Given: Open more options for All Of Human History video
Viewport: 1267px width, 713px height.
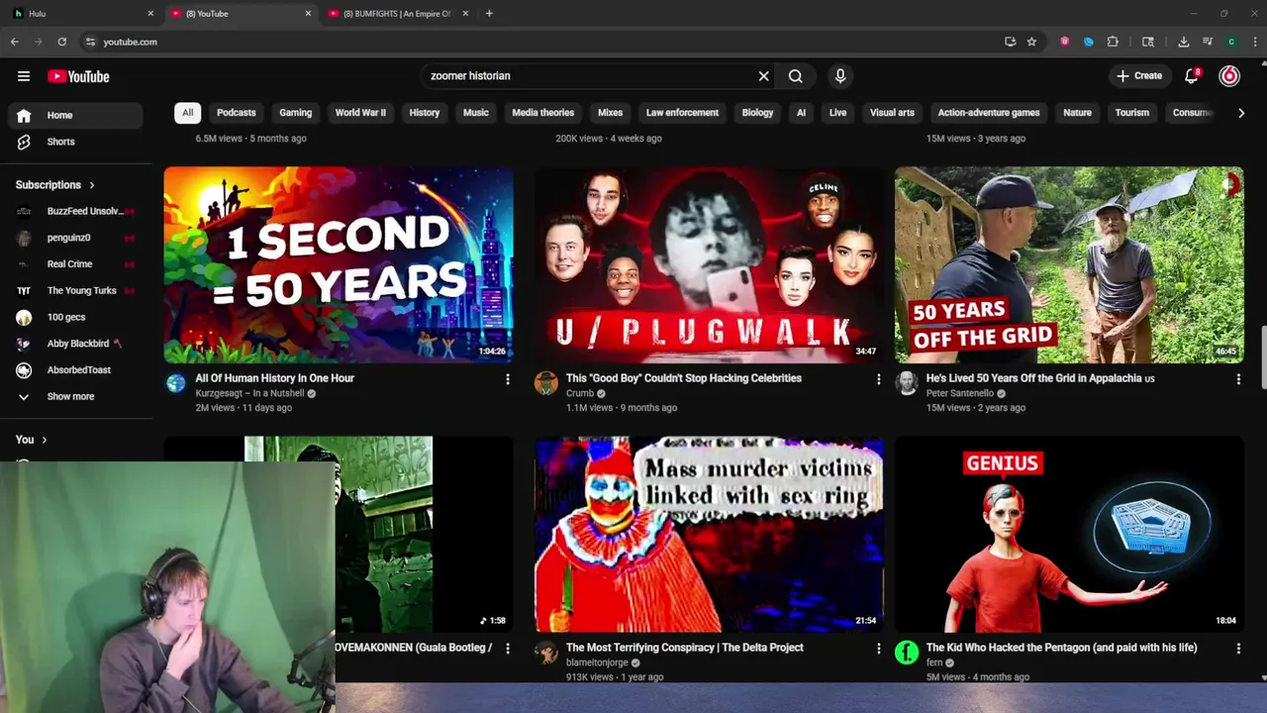Looking at the screenshot, I should (508, 379).
